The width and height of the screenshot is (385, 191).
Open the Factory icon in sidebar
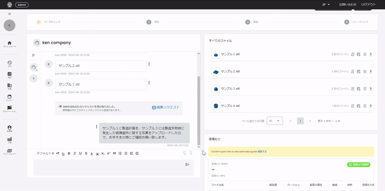pos(10,139)
